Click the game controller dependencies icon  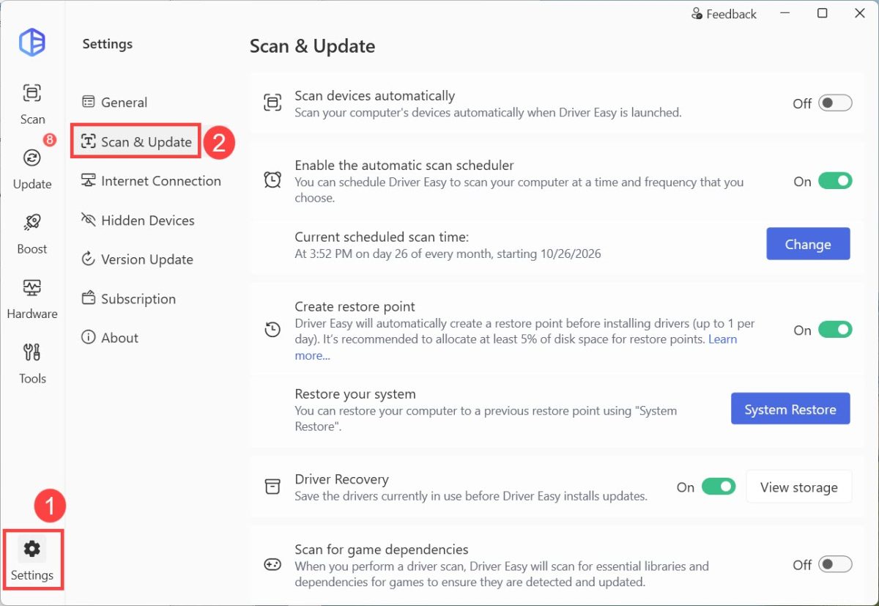coord(272,565)
